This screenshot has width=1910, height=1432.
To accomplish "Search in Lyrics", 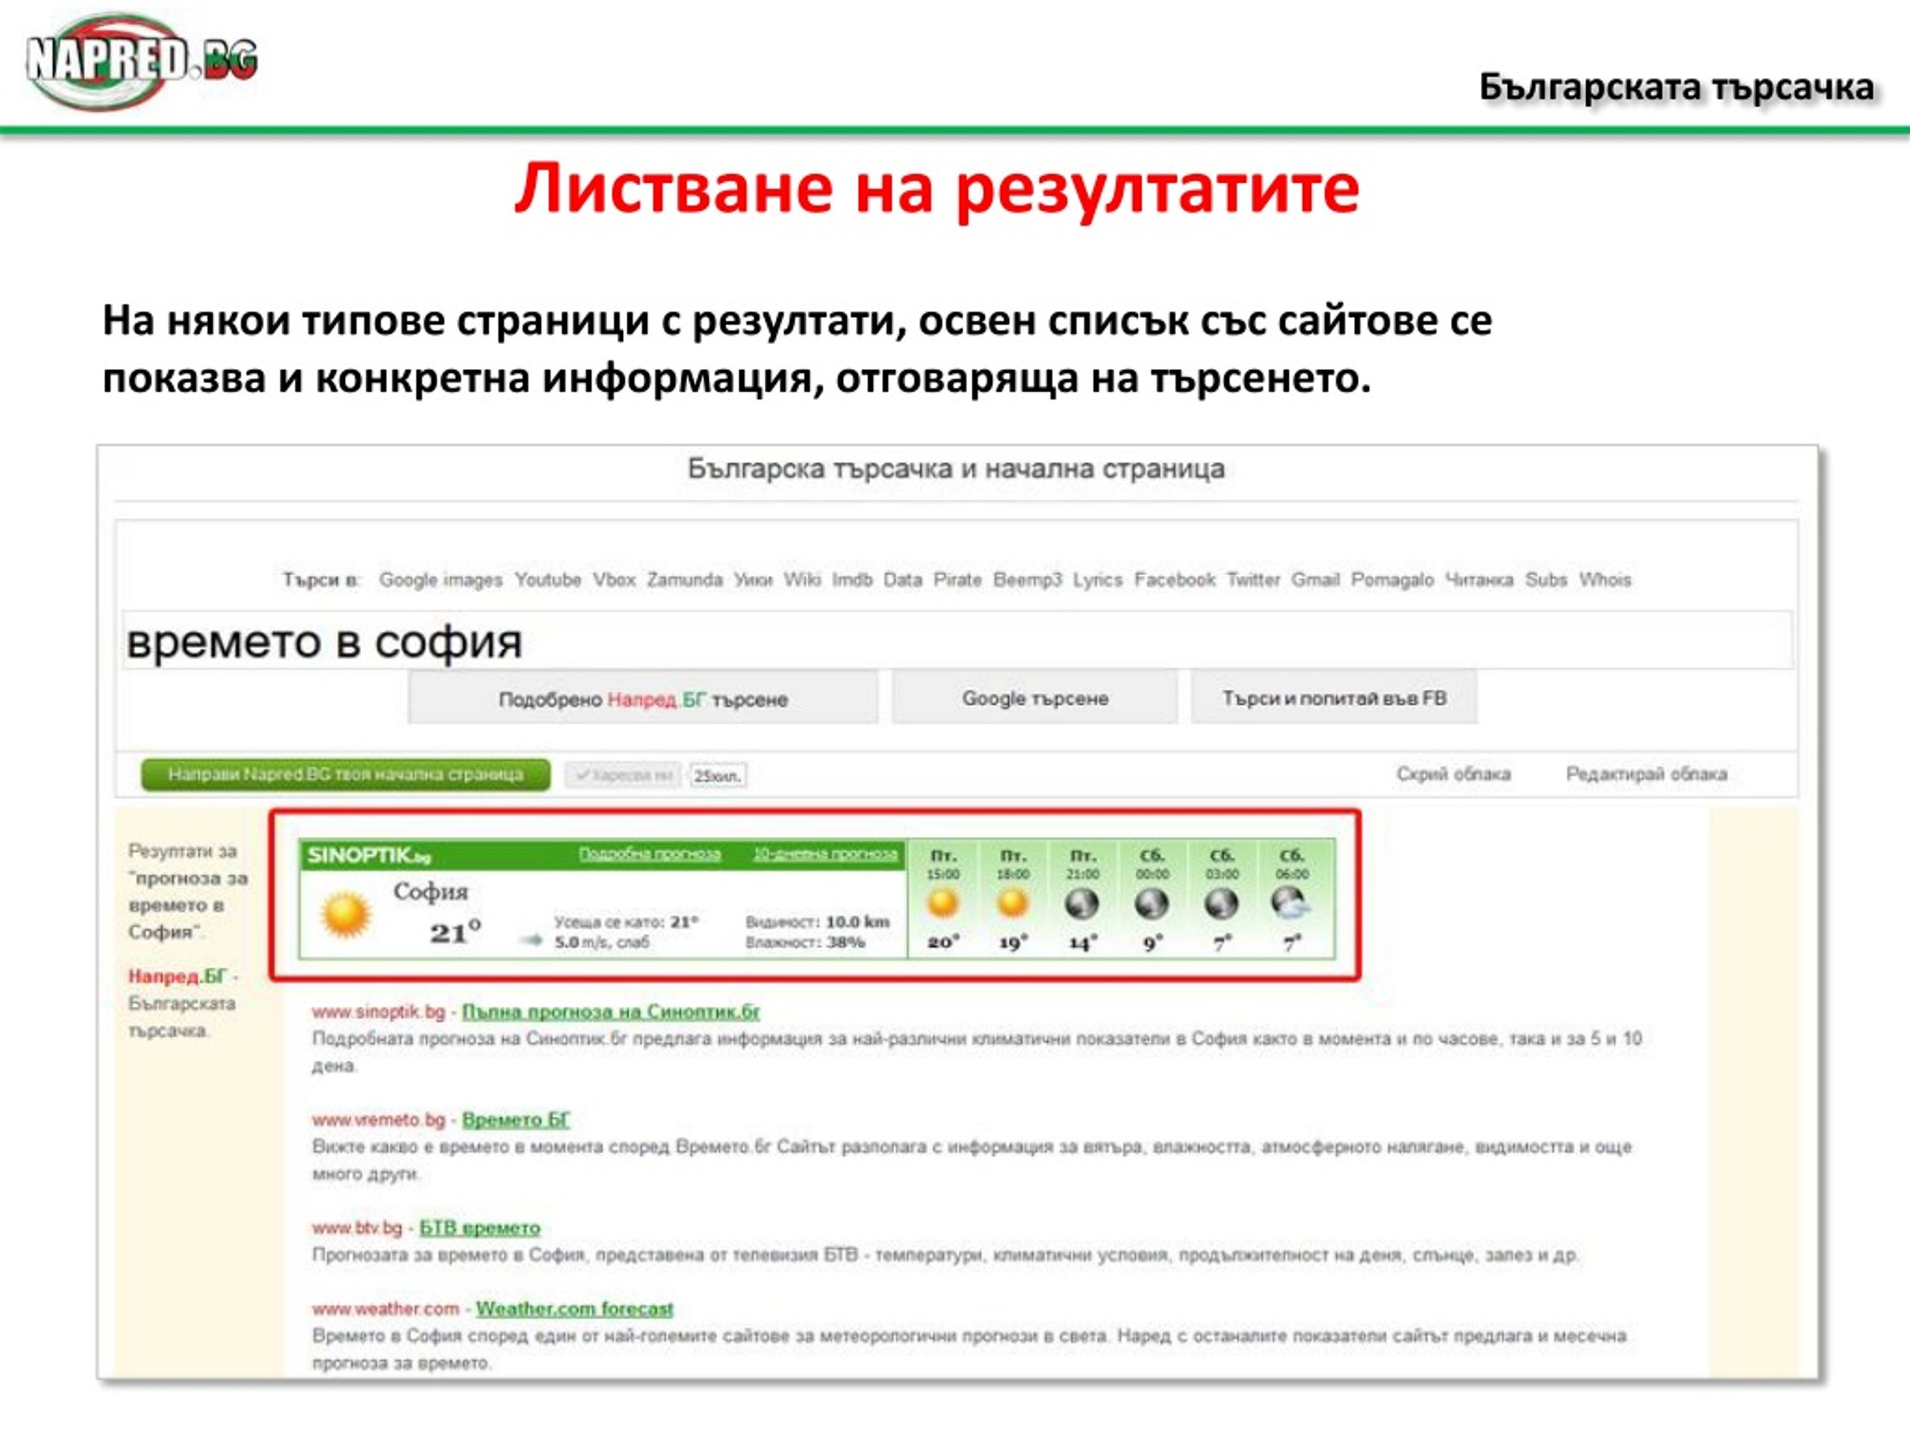I will pyautogui.click(x=1098, y=580).
